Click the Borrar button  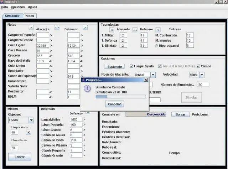click(181, 114)
